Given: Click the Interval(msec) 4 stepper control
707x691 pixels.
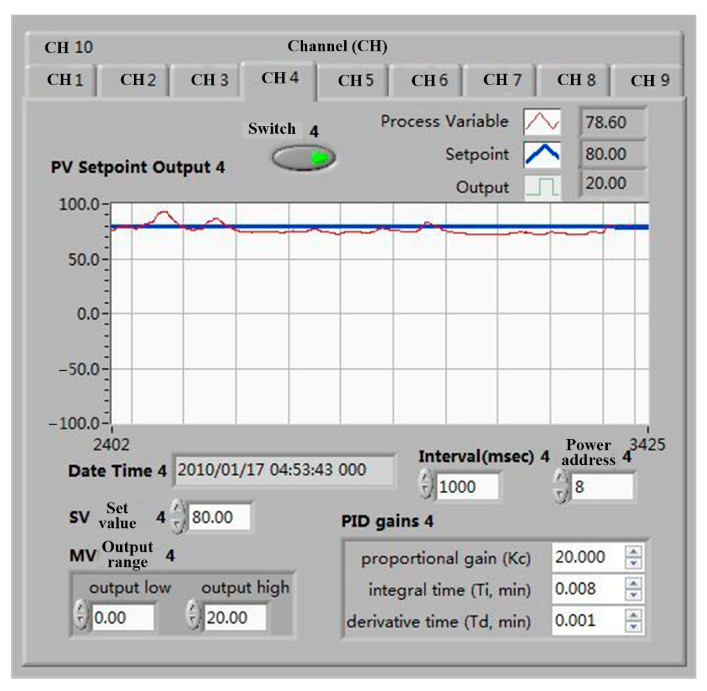Looking at the screenshot, I should [425, 485].
